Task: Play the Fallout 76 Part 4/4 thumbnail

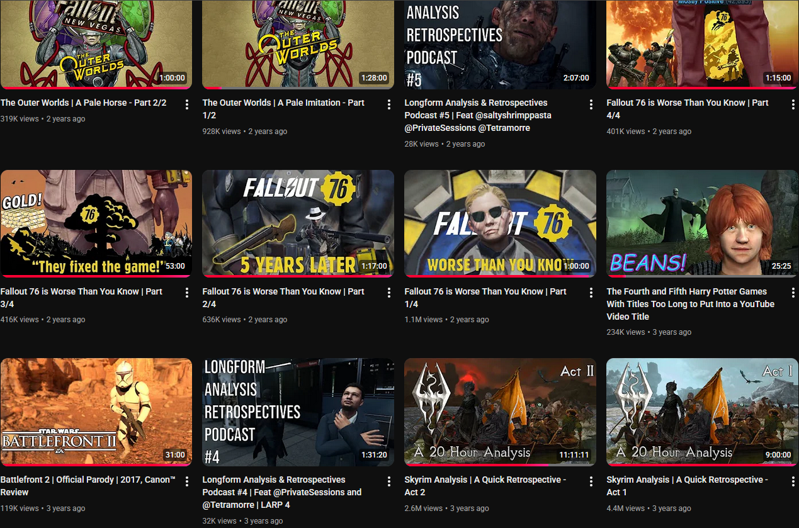Action: tap(702, 44)
